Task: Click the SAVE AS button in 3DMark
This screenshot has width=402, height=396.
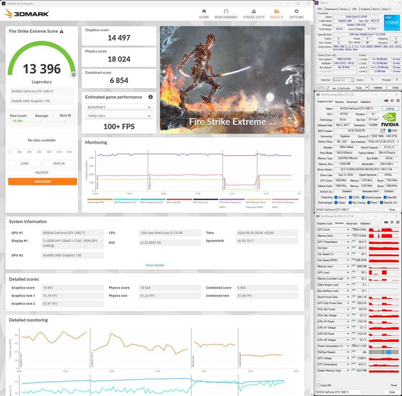Action: point(59,163)
